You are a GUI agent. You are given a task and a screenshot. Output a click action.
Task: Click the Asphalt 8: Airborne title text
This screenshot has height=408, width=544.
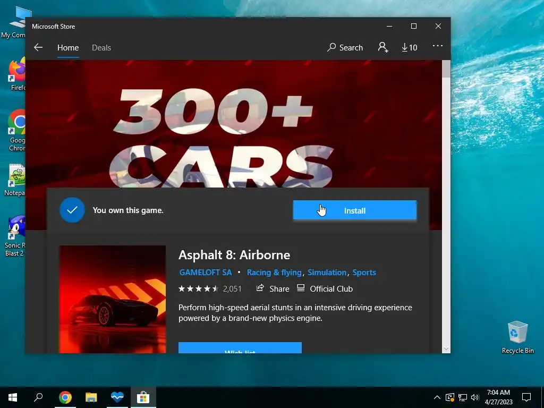[x=234, y=255]
